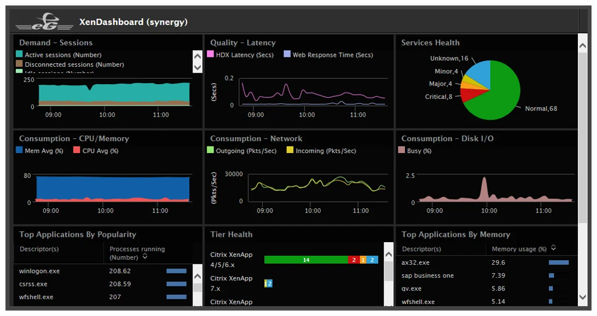597x316 pixels.
Task: Select the Critical,8 red pie slice
Action: (469, 95)
